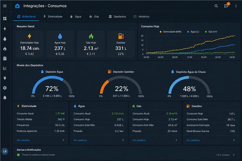Click the fuel icon beside Depósito Gasóleo
Screen dimensions: 242x161
(110, 72)
